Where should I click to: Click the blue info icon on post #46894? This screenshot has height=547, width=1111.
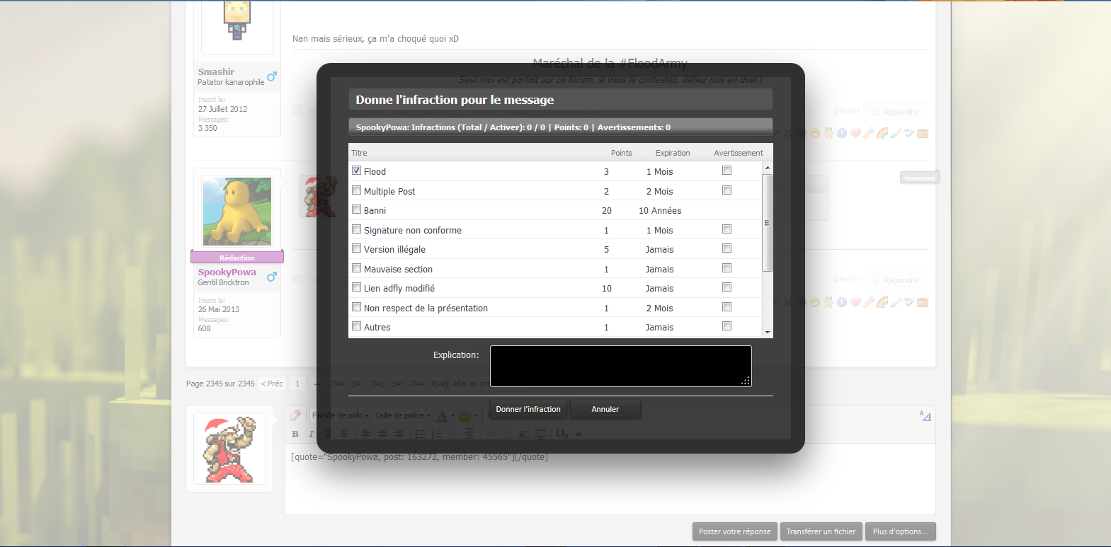click(x=842, y=133)
